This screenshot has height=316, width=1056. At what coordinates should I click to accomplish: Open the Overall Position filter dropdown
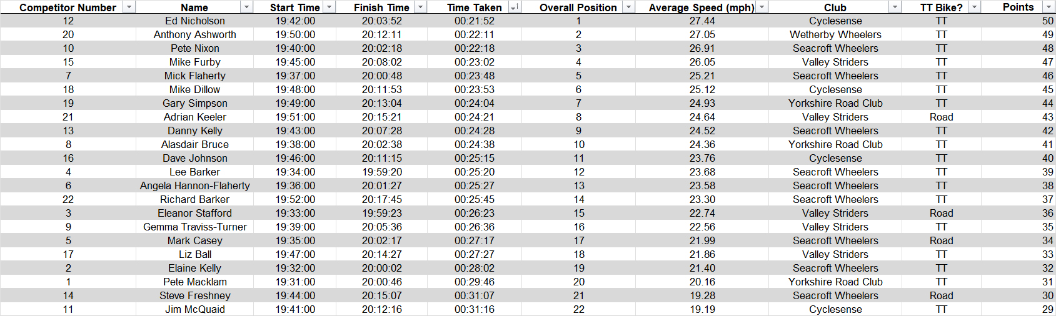pyautogui.click(x=628, y=7)
